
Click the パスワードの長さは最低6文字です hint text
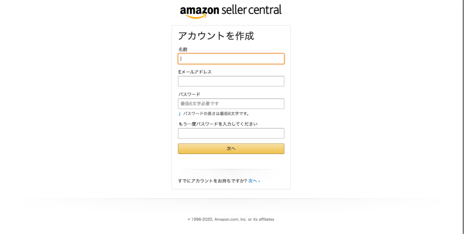(x=216, y=114)
